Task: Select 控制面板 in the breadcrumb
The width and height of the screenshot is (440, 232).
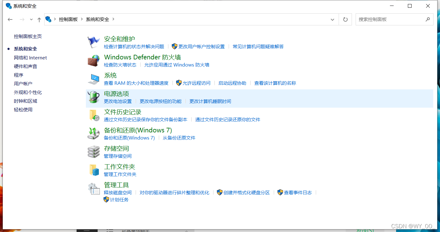Action: coord(68,19)
